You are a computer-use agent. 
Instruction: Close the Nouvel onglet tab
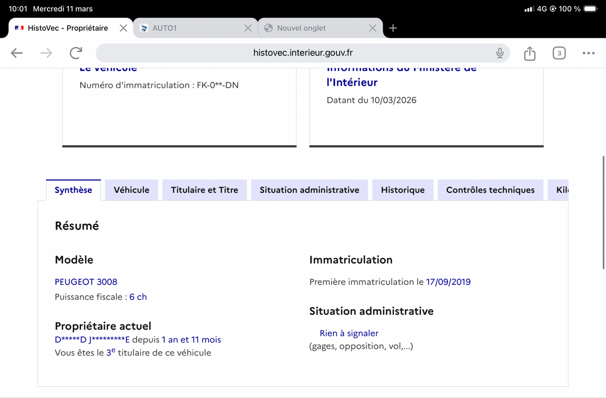pos(373,28)
